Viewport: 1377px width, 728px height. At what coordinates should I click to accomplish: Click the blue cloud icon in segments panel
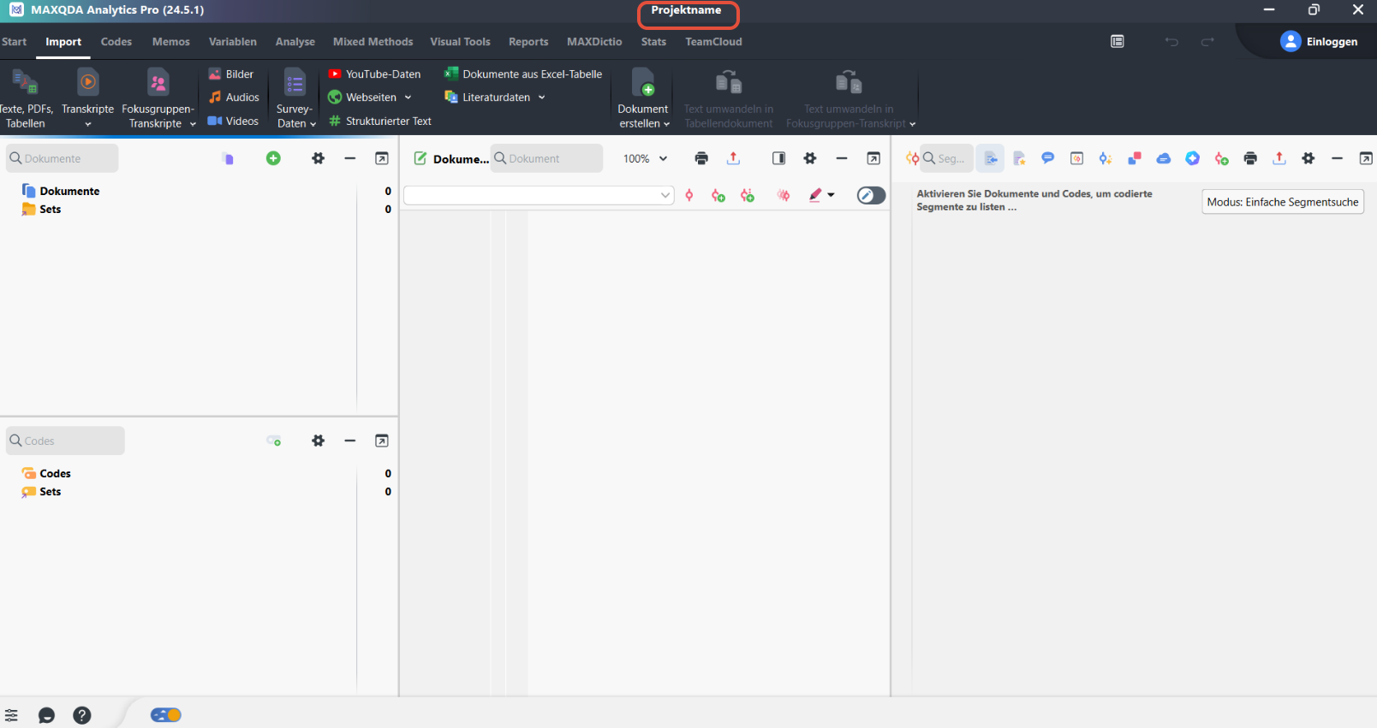click(1164, 158)
